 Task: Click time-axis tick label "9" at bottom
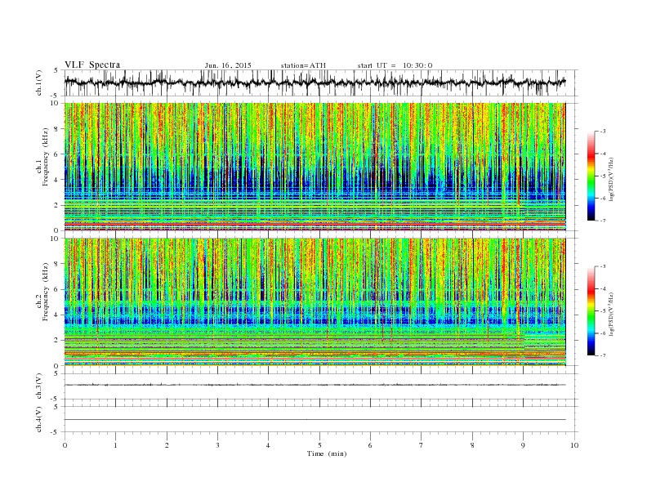pos(523,445)
